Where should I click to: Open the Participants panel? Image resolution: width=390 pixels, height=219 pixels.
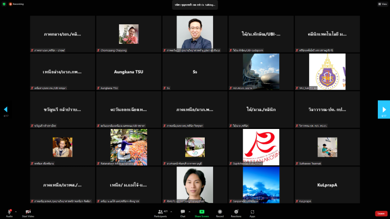pos(160,212)
